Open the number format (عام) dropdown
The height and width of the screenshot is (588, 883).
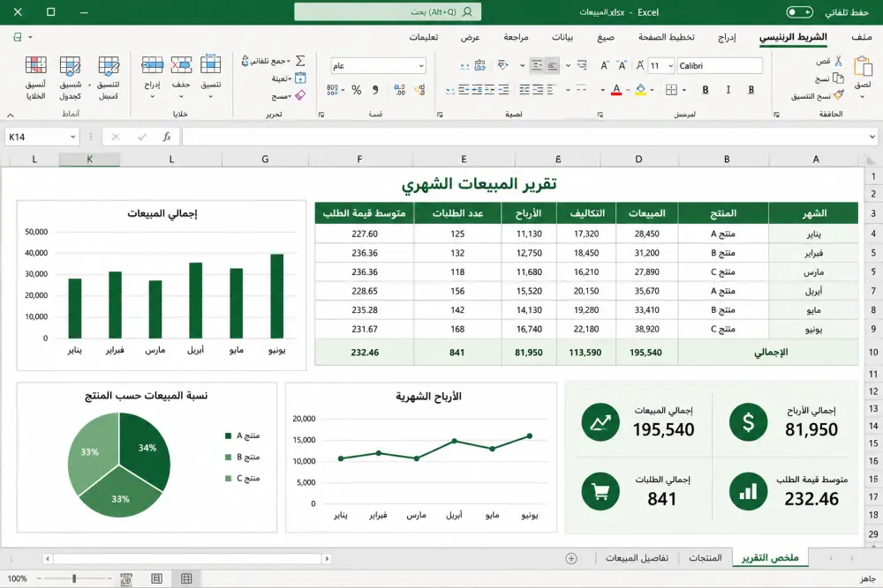420,66
